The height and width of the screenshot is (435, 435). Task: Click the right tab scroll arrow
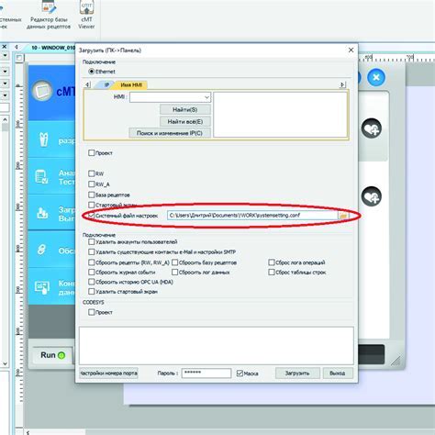[342, 84]
